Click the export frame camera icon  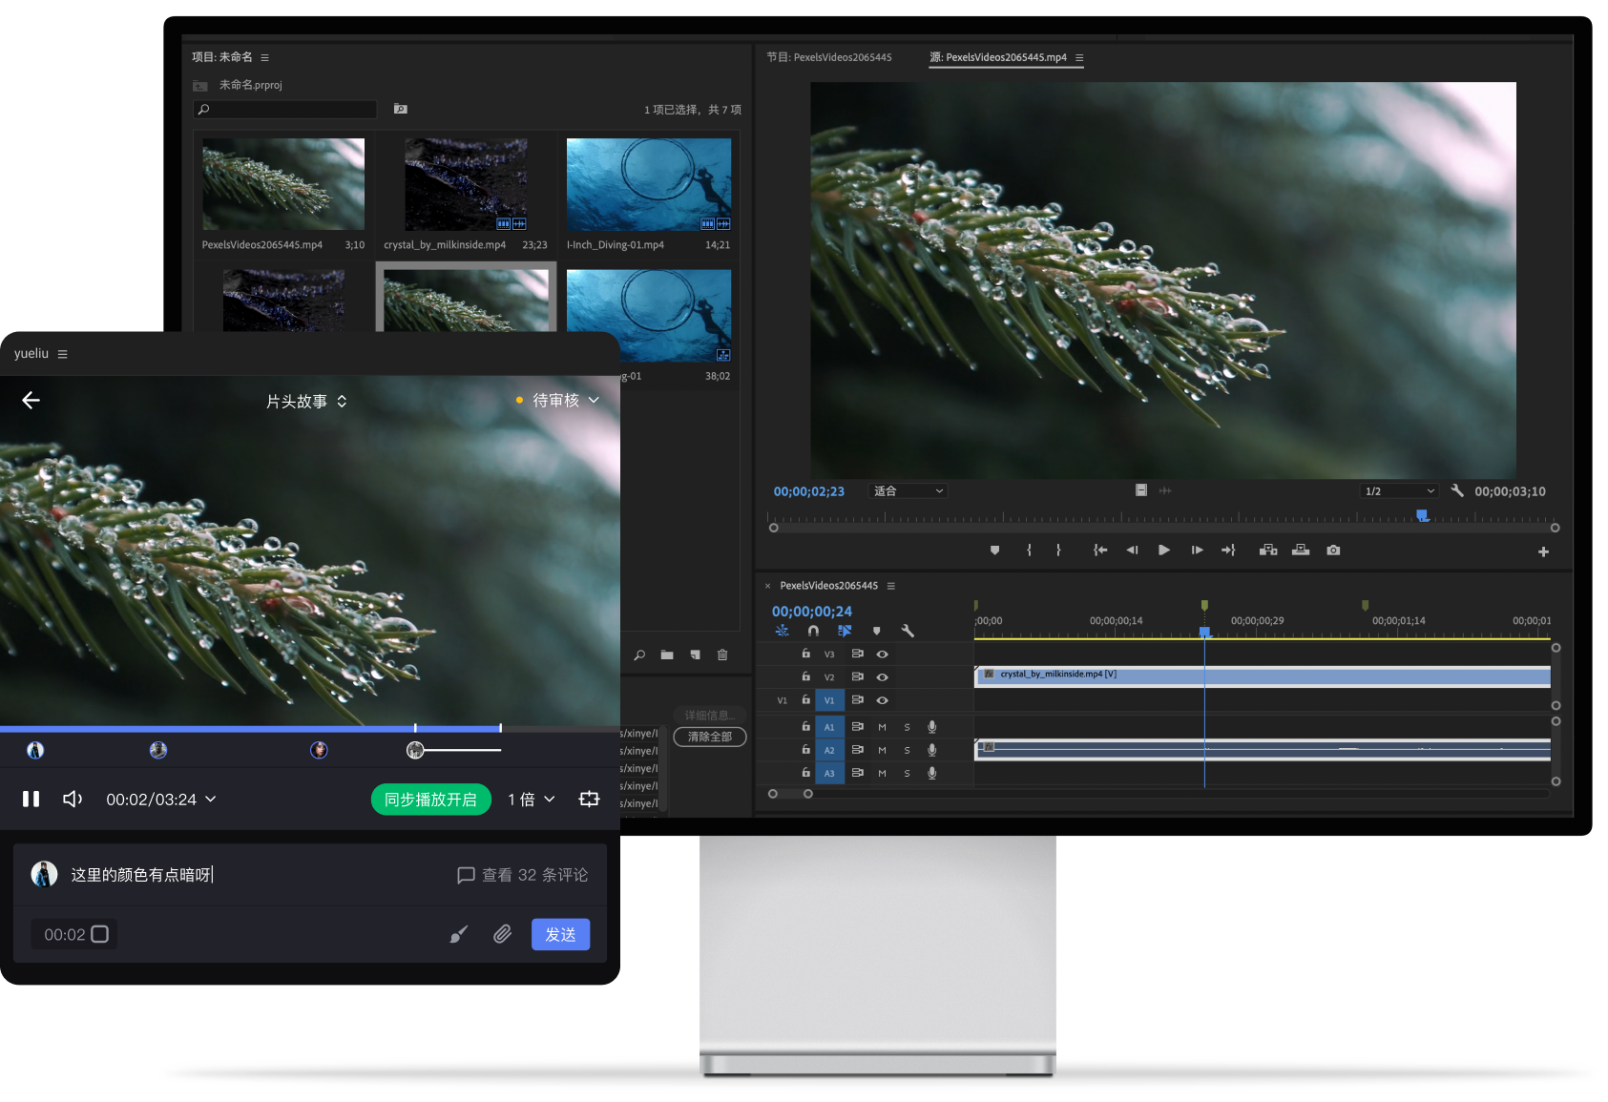[1333, 551]
